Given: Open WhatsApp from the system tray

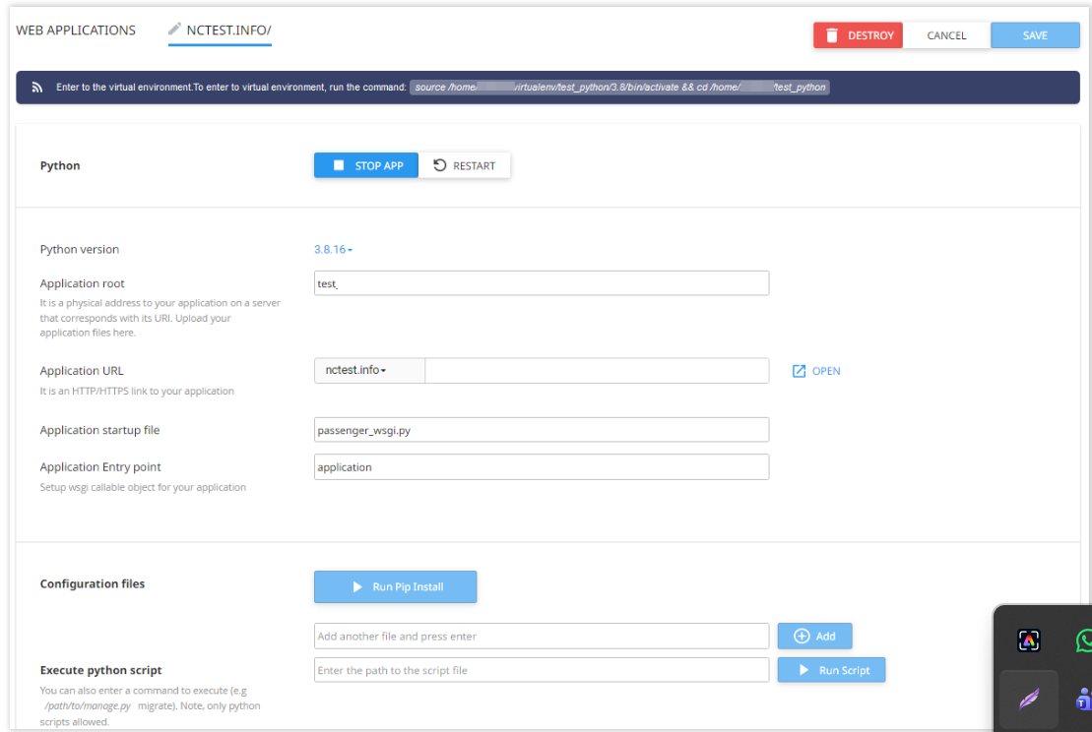Looking at the screenshot, I should 1084,640.
